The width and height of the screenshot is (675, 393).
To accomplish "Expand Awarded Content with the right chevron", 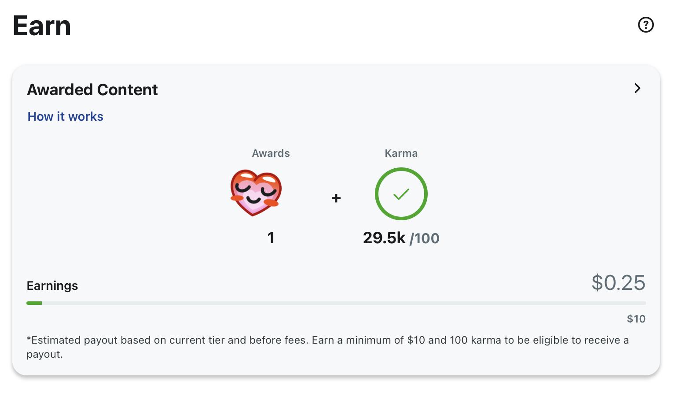I will click(x=637, y=88).
